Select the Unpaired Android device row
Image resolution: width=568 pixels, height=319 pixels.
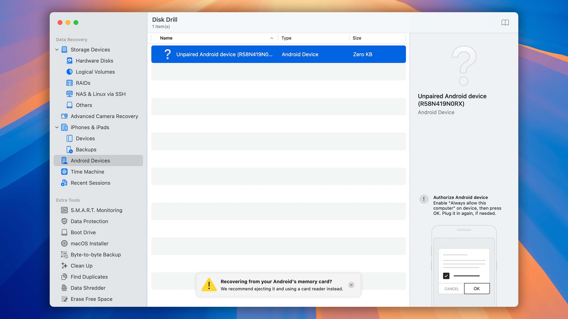(x=279, y=54)
